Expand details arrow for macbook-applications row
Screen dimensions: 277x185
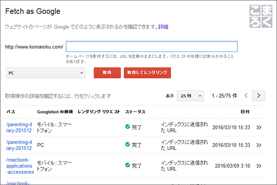tap(259, 166)
